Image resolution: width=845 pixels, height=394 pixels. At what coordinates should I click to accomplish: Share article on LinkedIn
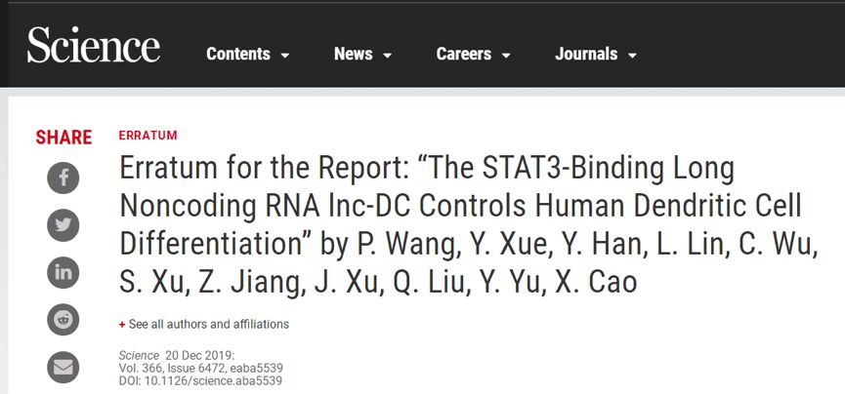(x=63, y=272)
